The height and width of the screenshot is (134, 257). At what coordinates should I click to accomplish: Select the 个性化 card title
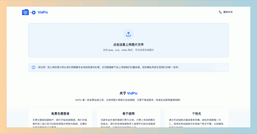click(197, 114)
